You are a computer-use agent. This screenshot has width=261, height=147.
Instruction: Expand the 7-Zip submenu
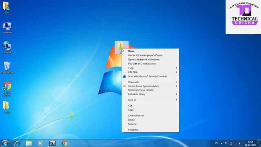pos(150,68)
